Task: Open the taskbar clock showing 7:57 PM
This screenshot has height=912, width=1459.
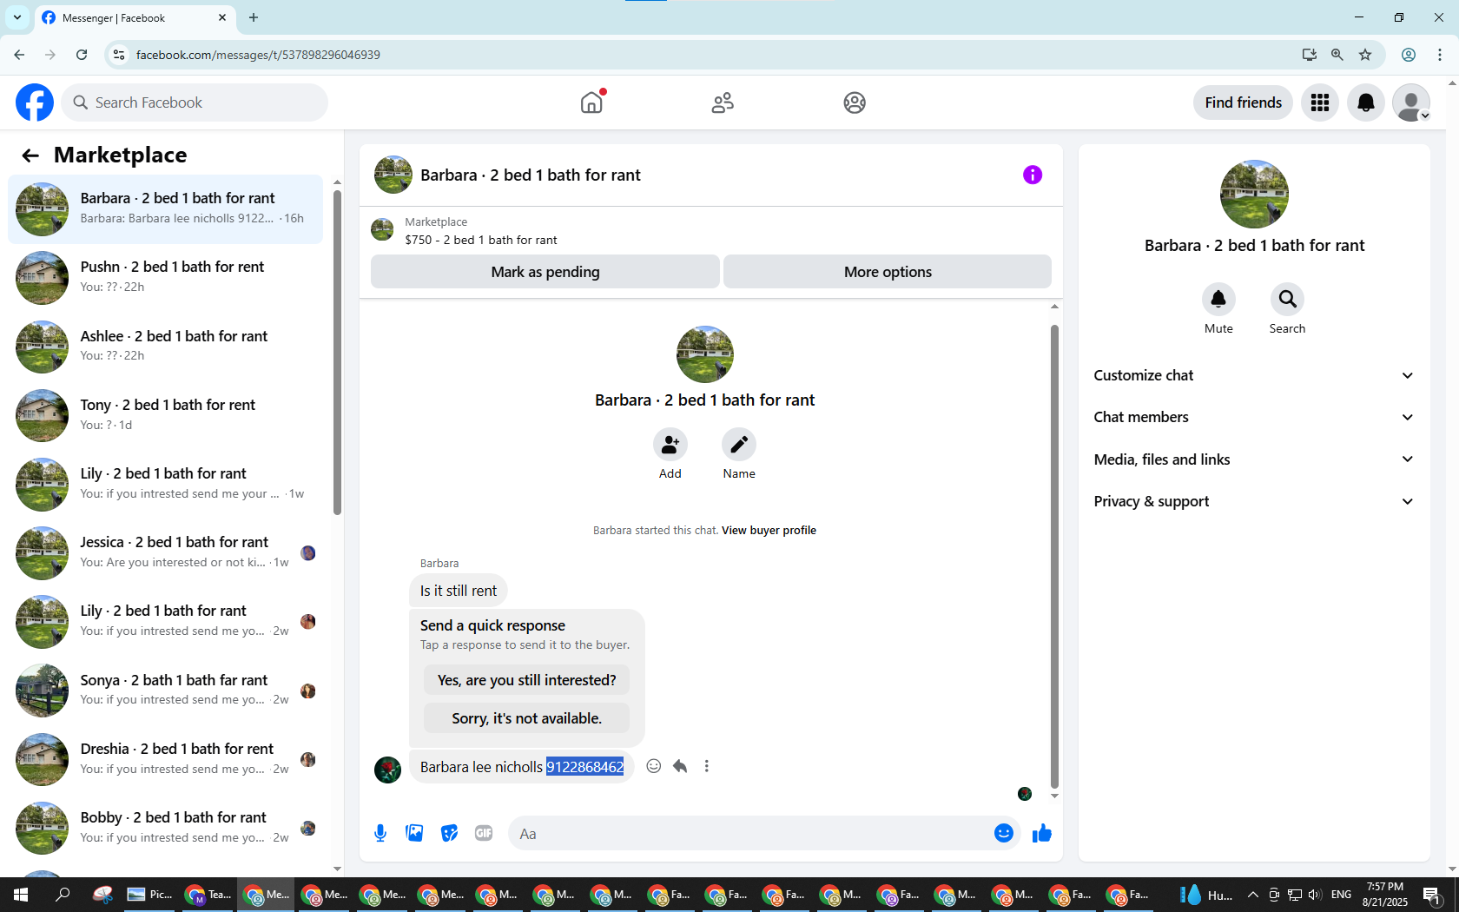Action: click(1384, 894)
